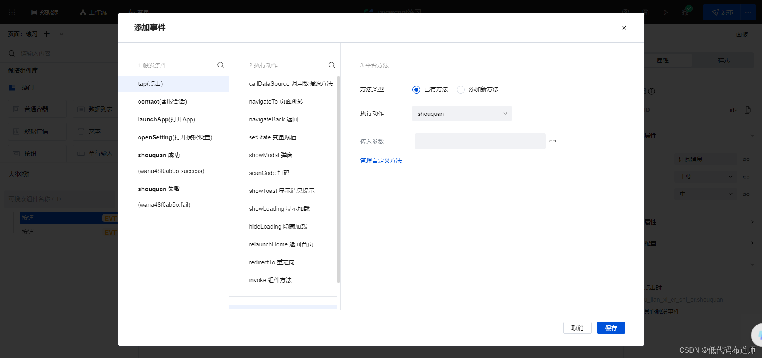
Task: Click the 订阅消息 text field
Action: pos(706,159)
